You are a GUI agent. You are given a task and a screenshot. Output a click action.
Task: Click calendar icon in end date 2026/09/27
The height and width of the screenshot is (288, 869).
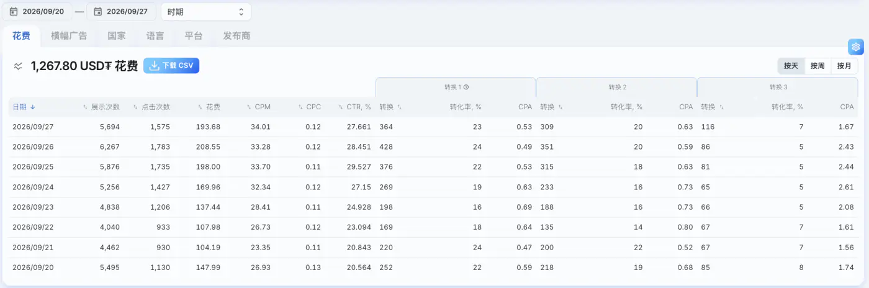pyautogui.click(x=98, y=12)
